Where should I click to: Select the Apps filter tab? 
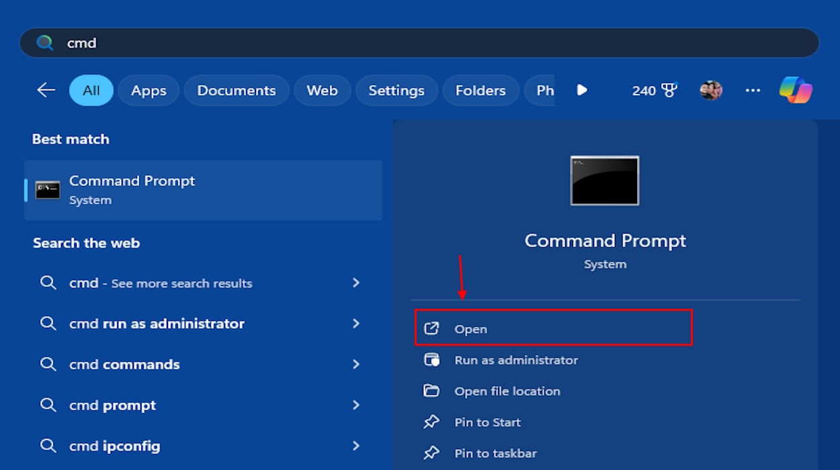tap(149, 90)
